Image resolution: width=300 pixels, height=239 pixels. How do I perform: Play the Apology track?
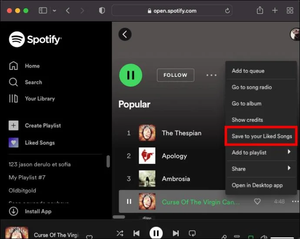tap(174, 156)
